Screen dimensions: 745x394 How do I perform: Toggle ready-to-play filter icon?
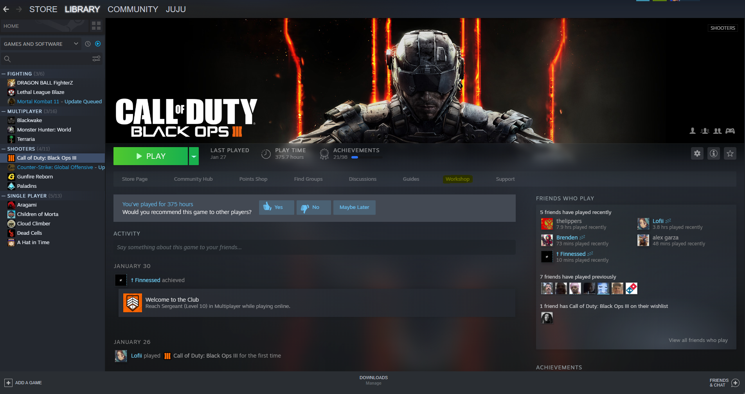[98, 44]
